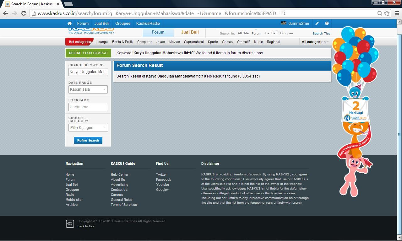The image size is (402, 241).
Task: Click Change Keyword input field
Action: (88, 72)
